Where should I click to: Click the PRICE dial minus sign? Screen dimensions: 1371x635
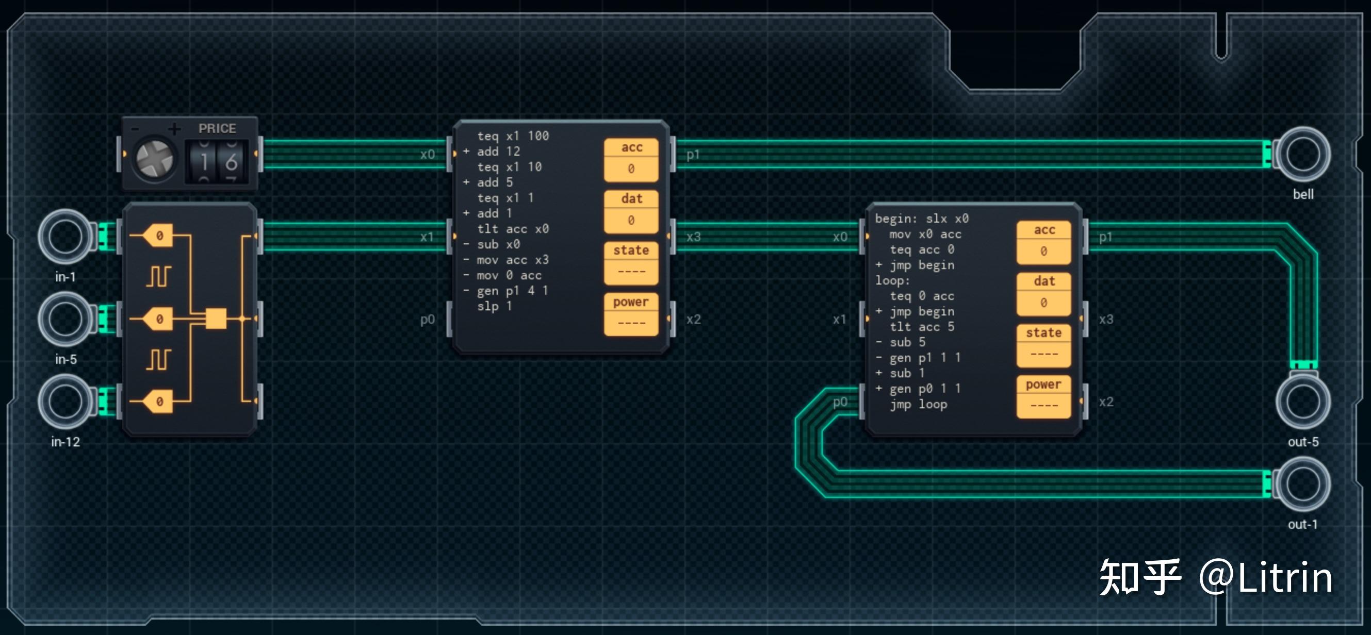pos(135,129)
